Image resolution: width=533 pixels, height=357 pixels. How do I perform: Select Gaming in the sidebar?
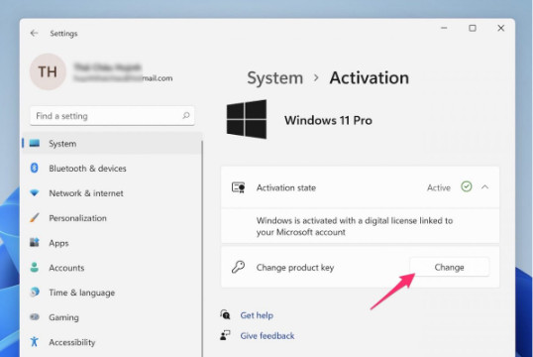[x=112, y=317]
